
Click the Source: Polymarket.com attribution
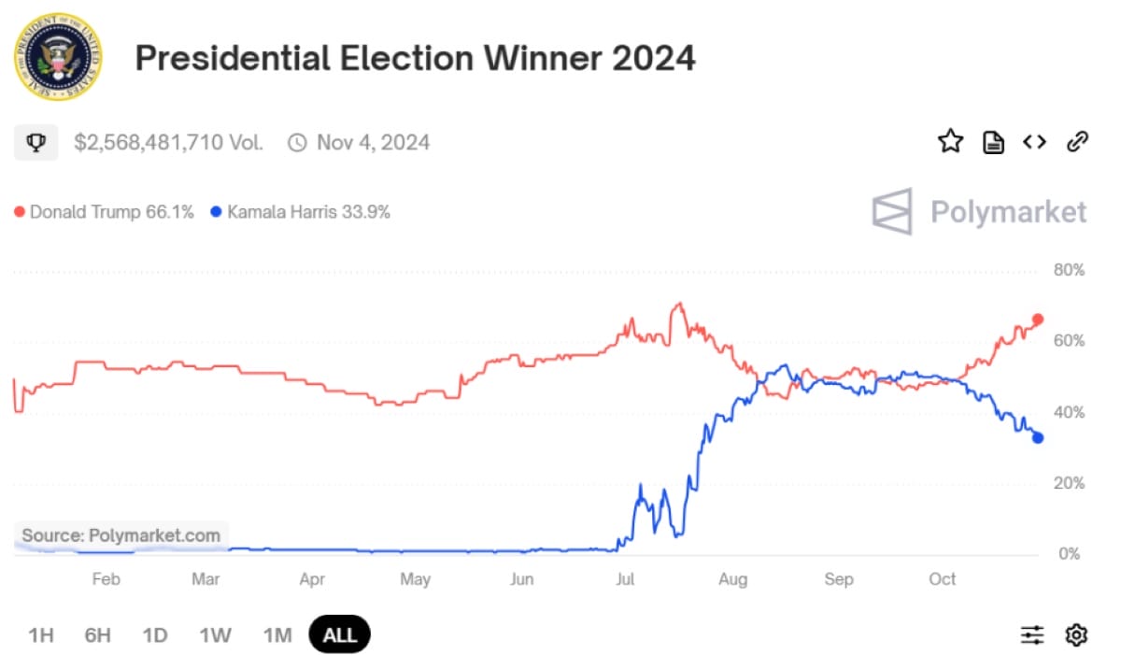click(121, 535)
